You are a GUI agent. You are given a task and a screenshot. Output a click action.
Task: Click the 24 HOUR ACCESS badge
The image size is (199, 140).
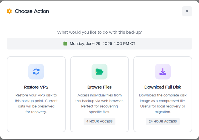pos(163,121)
